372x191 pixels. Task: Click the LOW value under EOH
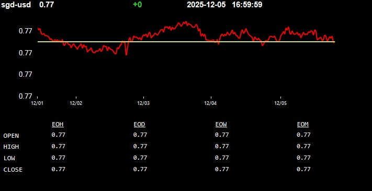(x=59, y=158)
